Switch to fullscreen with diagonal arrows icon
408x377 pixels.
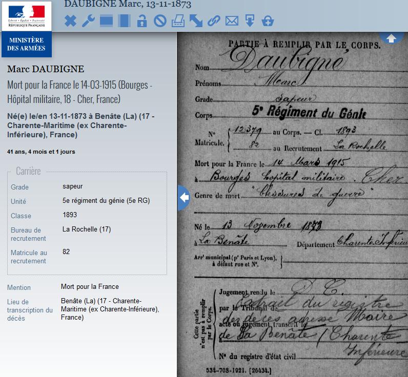(196, 21)
